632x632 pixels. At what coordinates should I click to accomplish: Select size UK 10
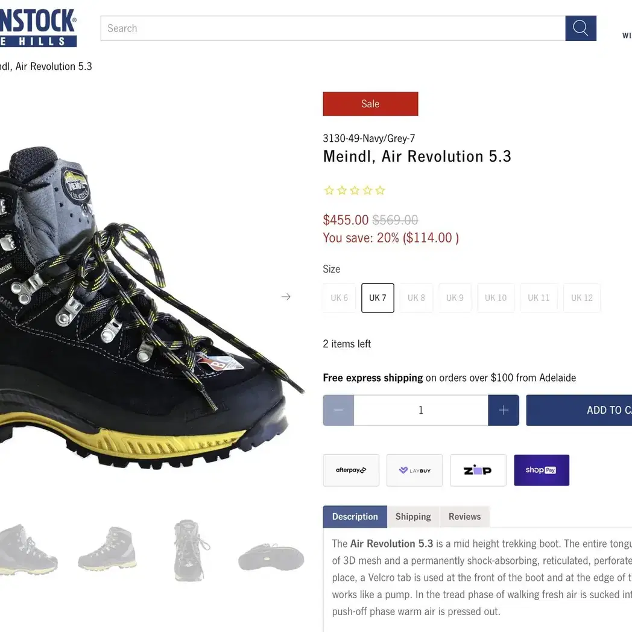[x=496, y=298]
